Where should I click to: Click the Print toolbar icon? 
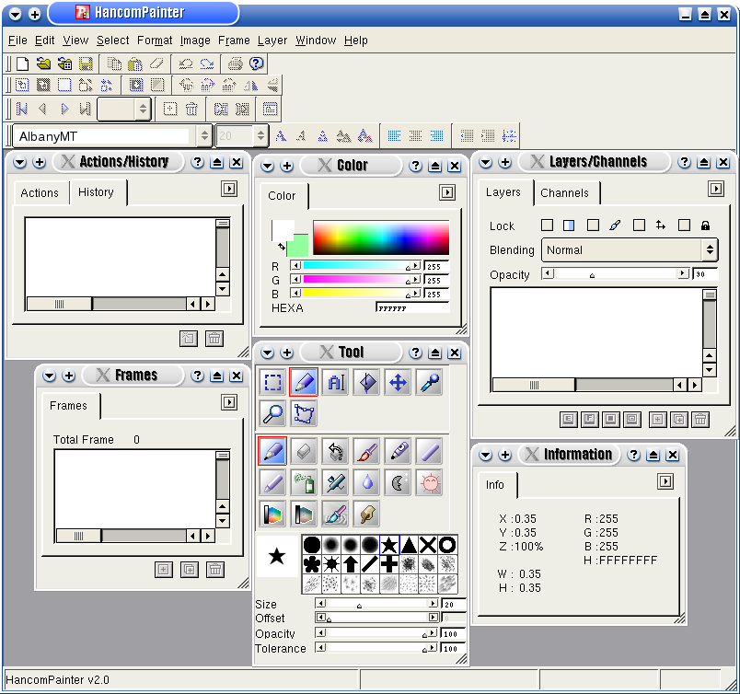[235, 64]
